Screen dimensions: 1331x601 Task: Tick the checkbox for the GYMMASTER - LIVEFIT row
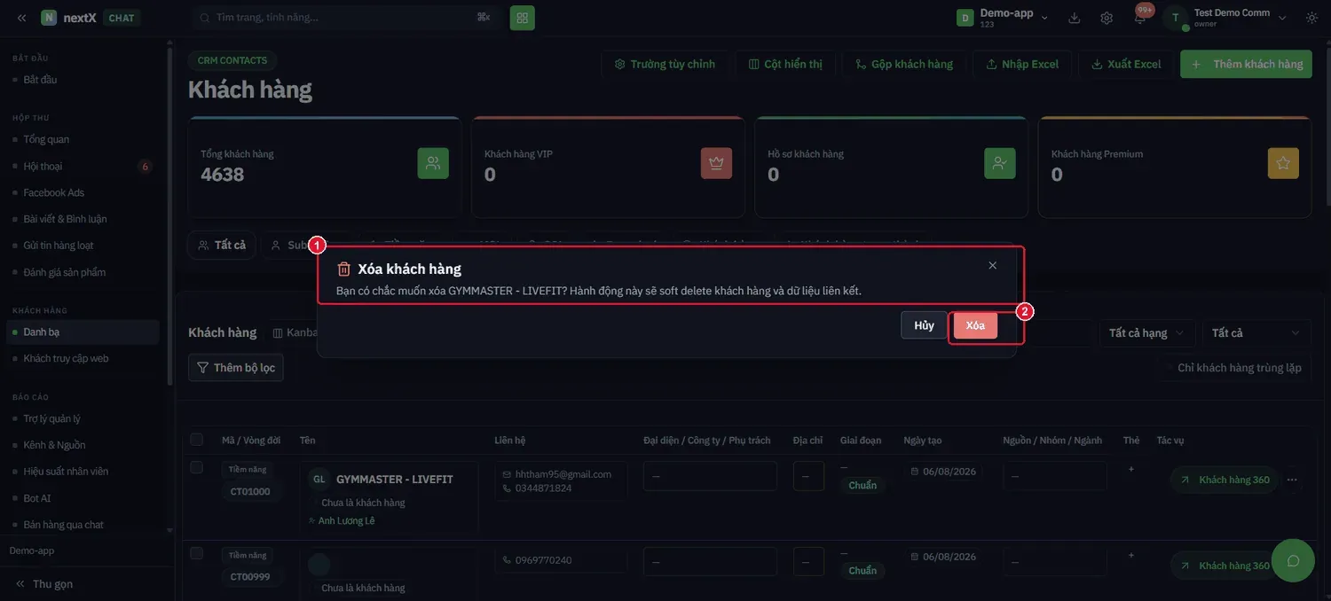click(197, 467)
